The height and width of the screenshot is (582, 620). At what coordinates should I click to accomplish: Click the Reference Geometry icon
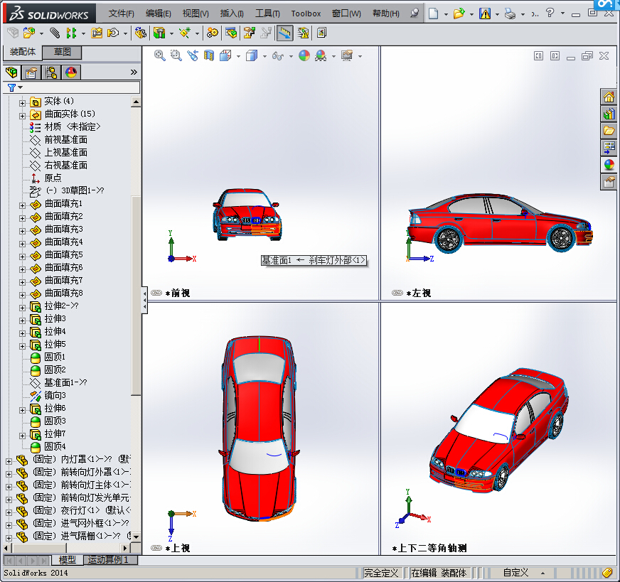pyautogui.click(x=185, y=33)
